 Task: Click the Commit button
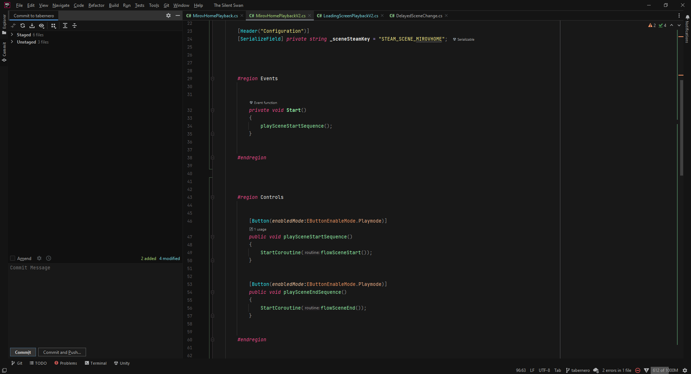pos(23,352)
